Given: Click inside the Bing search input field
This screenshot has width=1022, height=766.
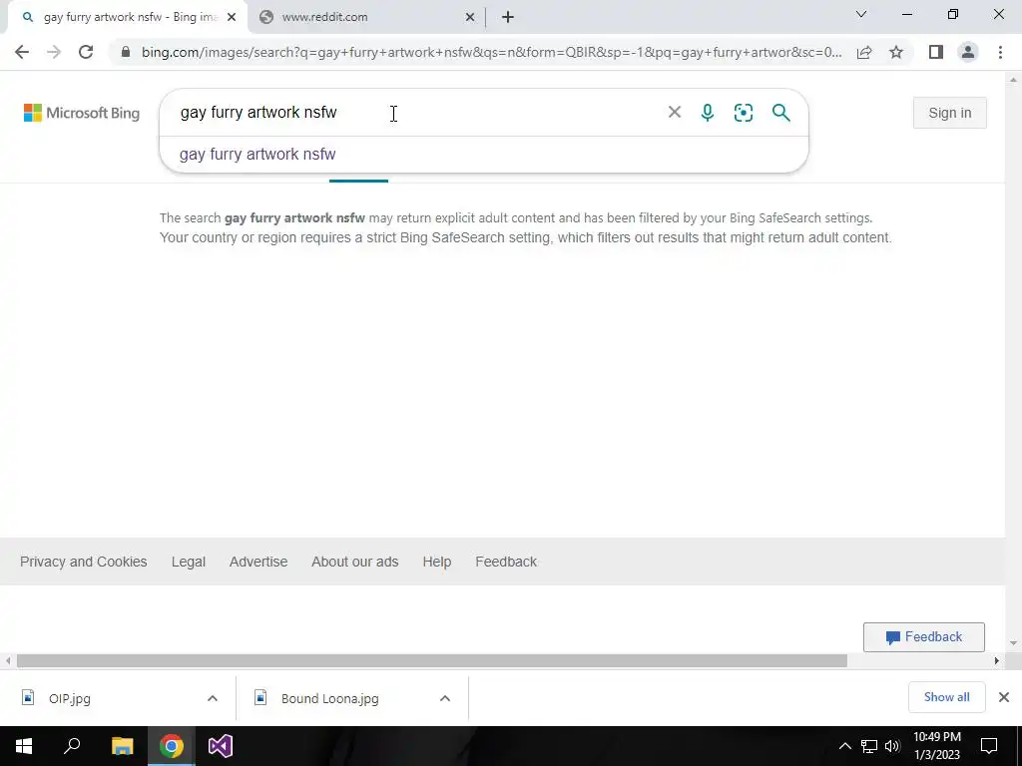Looking at the screenshot, I should click(x=417, y=113).
